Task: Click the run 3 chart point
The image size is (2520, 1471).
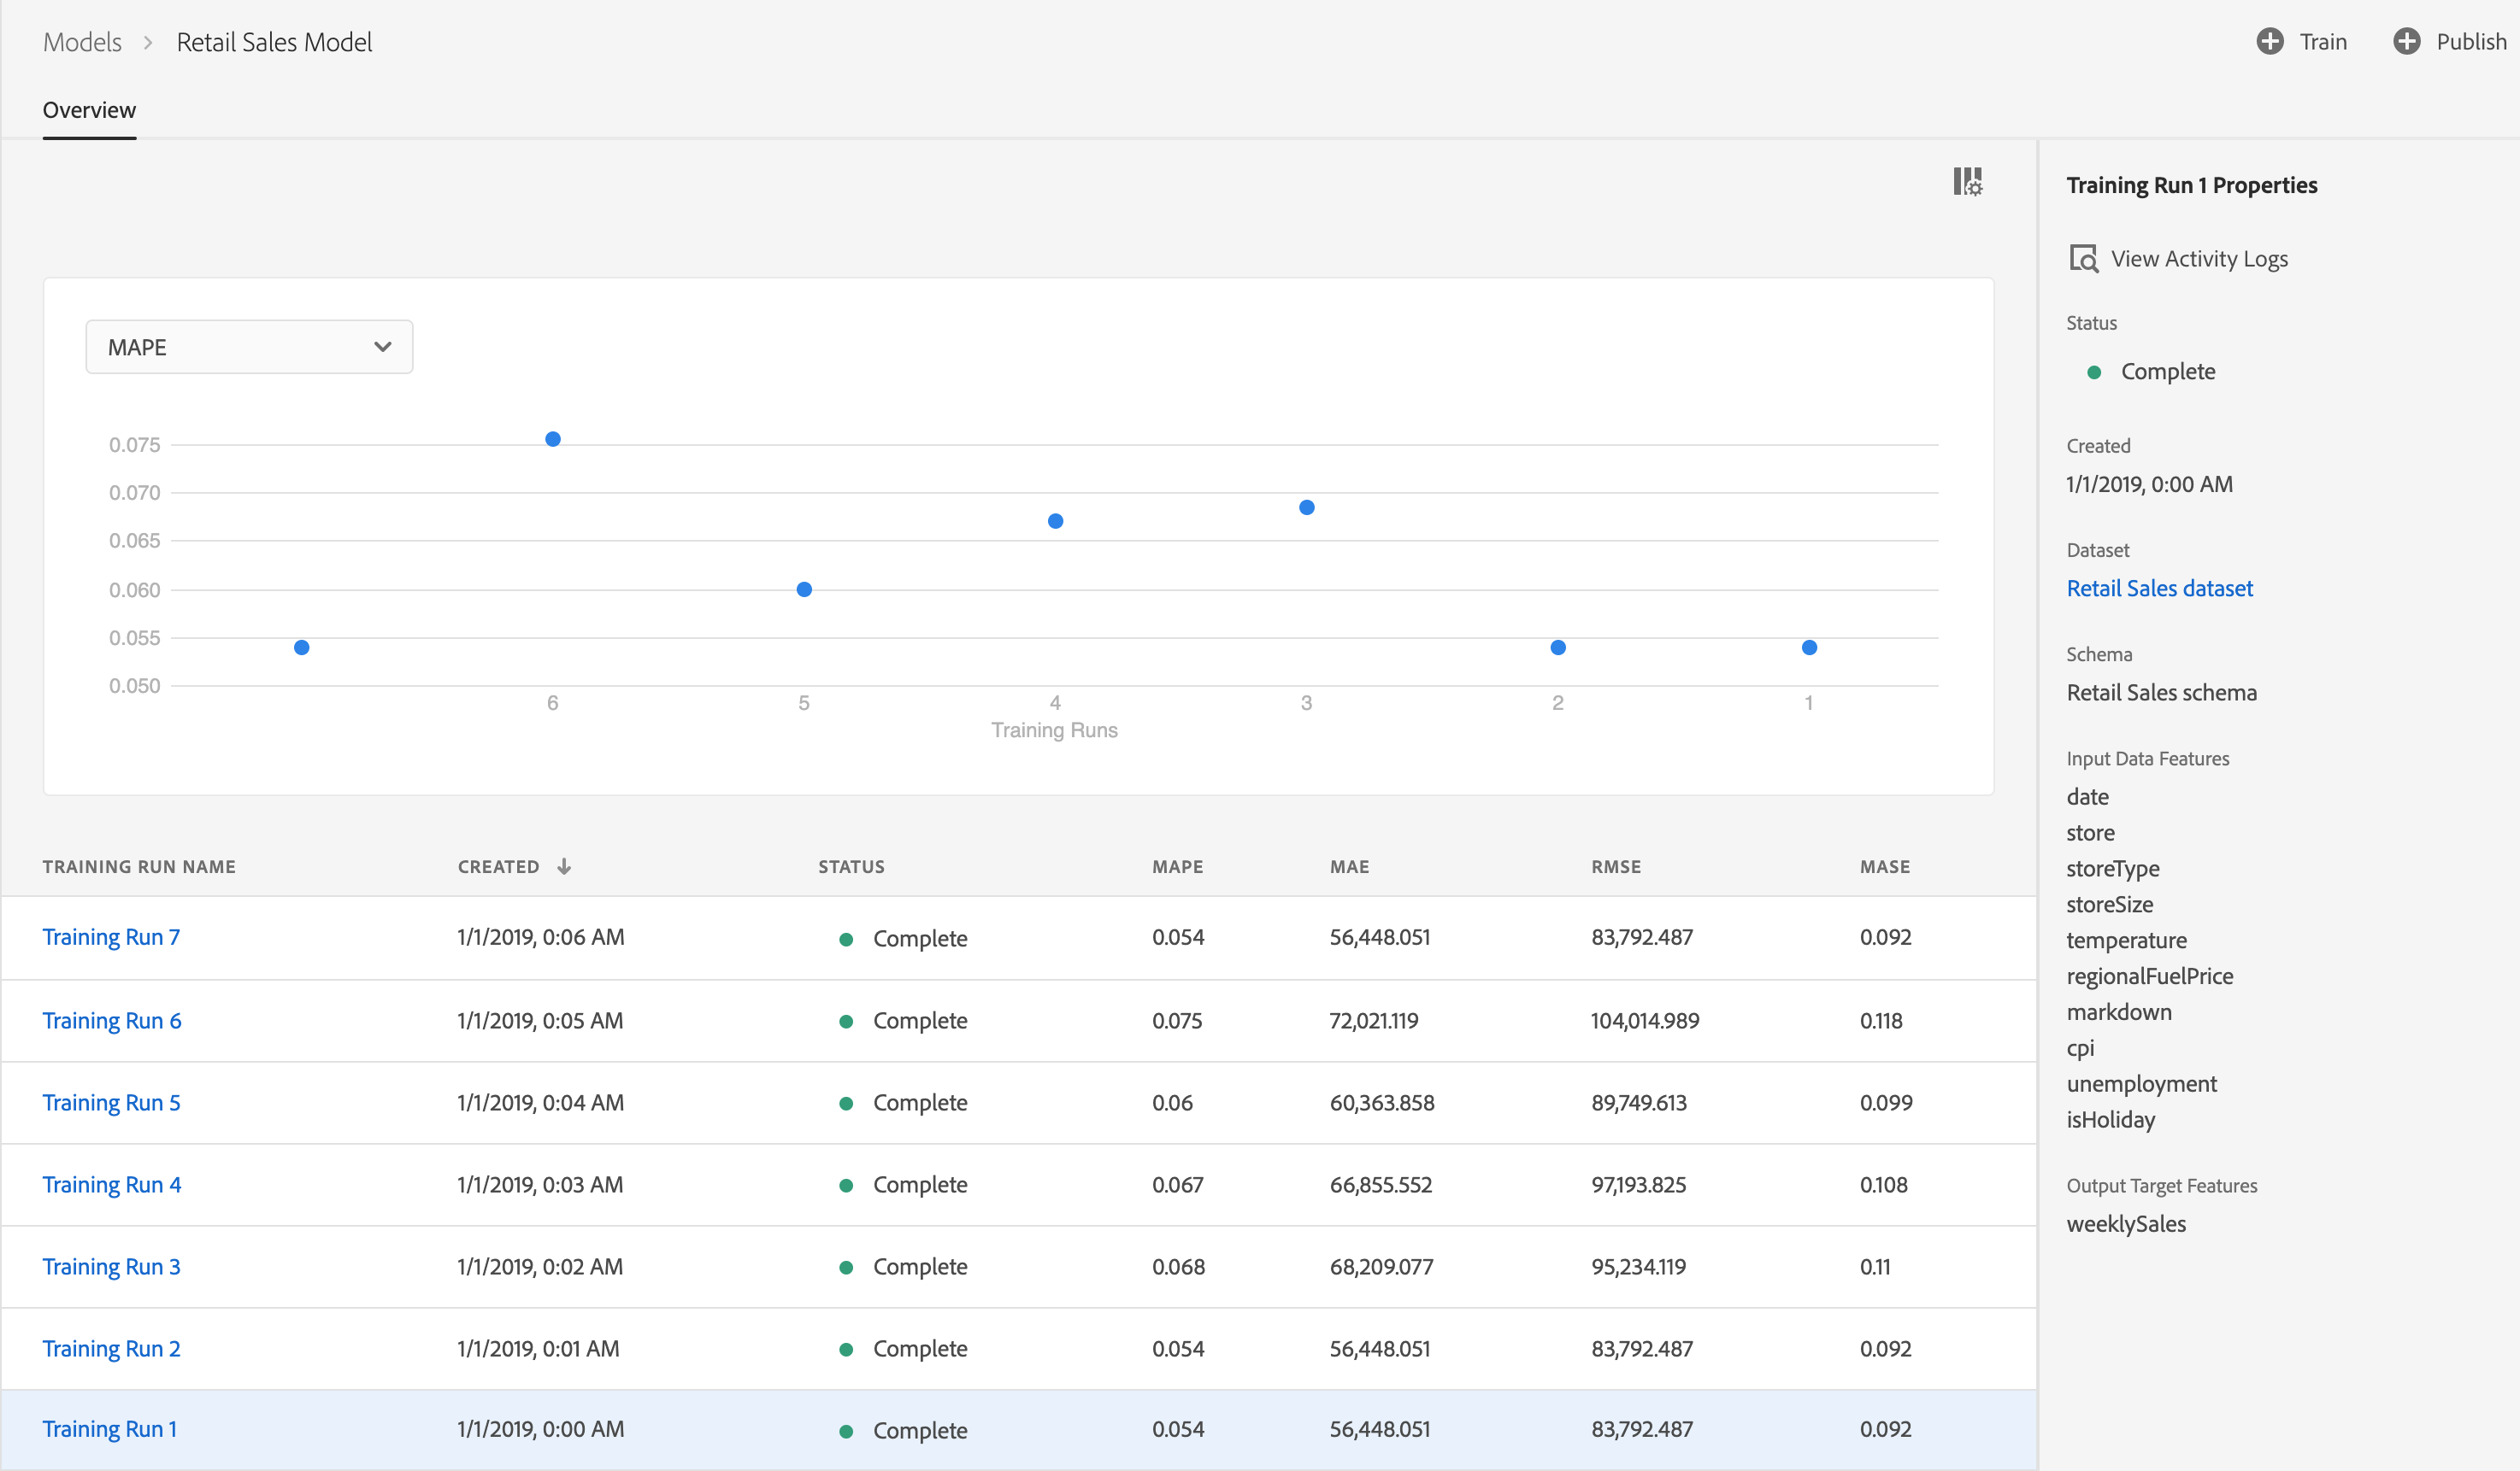Action: pos(1306,507)
